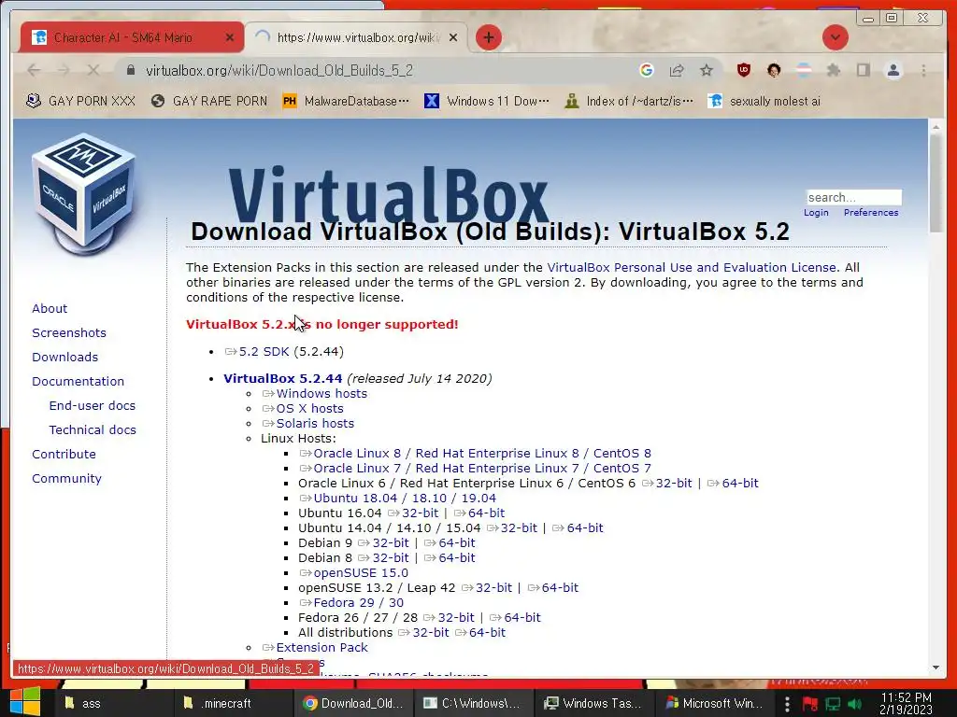957x717 pixels.
Task: Open the uBlock Origin extension icon
Action: [743, 70]
